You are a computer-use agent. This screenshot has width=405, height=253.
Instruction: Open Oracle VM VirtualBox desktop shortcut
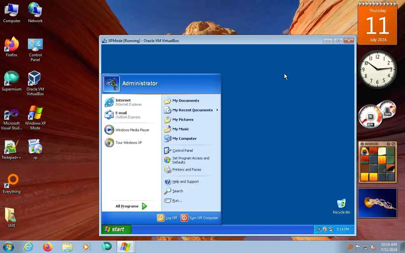[x=35, y=83]
